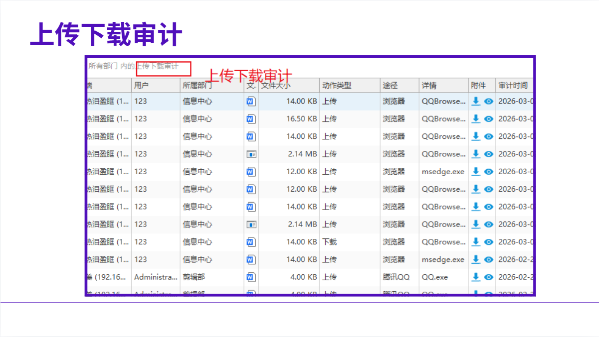Screen dimensions: 599x337
Task: Sort by the 审计时间 column header
Action: [x=513, y=85]
